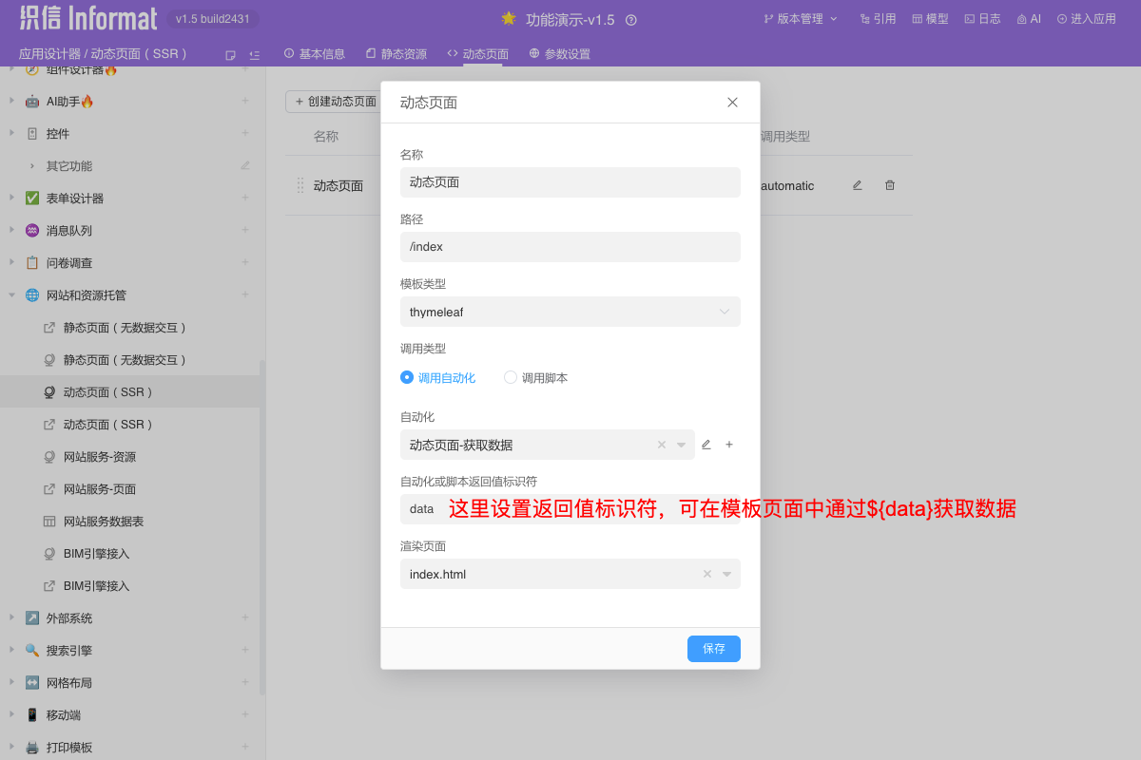Clear the 动态页面-获取数据 selection
Viewport: 1141px width, 760px height.
click(x=662, y=444)
